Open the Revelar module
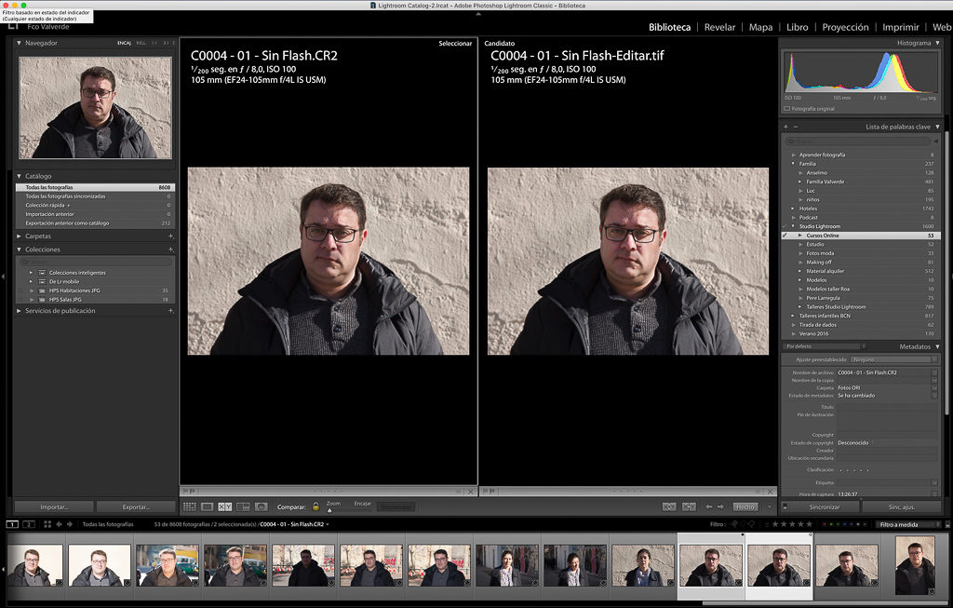Image resolution: width=953 pixels, height=608 pixels. click(719, 27)
